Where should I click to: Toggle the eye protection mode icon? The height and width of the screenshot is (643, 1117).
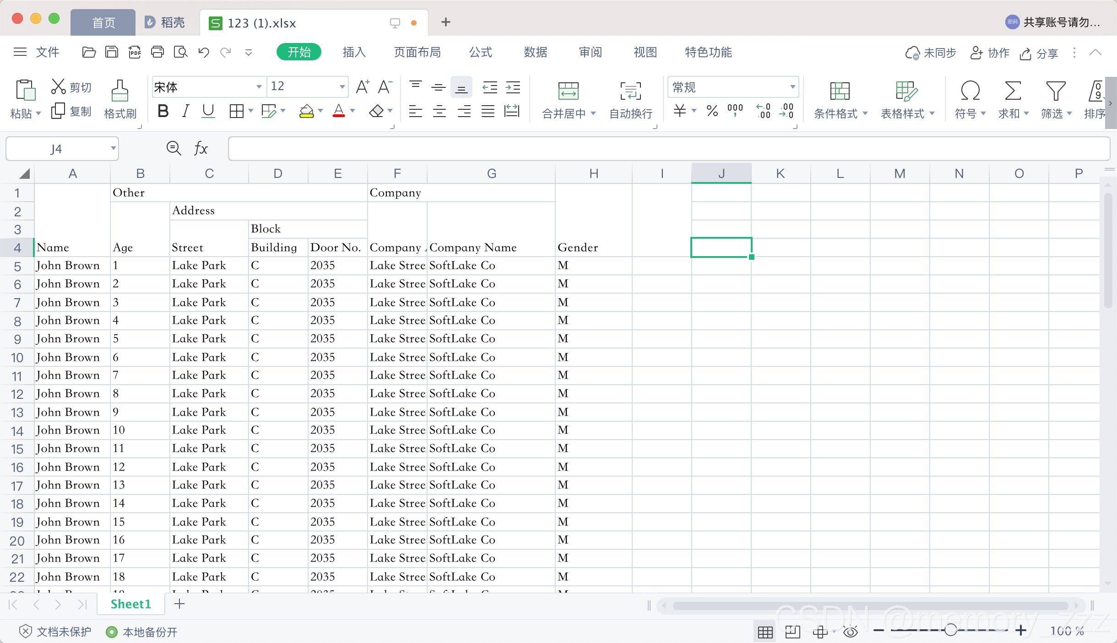850,632
